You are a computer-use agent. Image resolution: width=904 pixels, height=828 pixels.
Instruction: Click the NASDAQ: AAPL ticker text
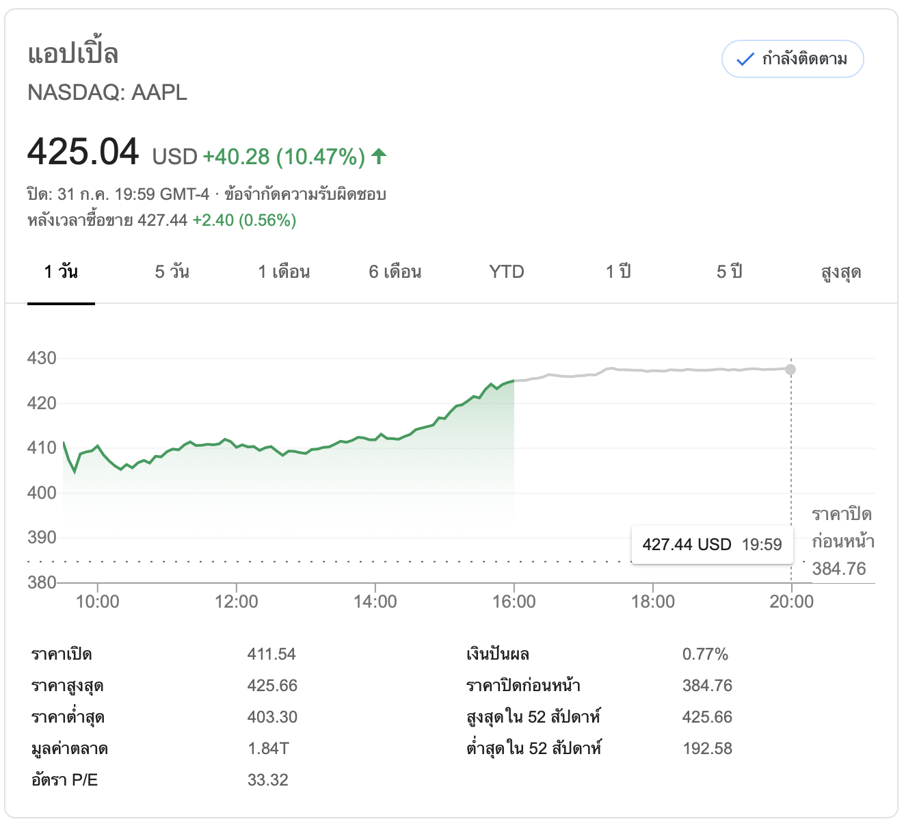click(107, 92)
